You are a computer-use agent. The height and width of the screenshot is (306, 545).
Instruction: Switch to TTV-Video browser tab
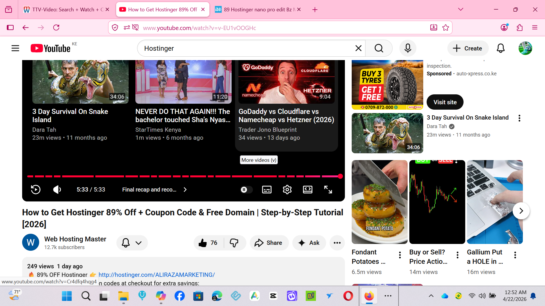click(x=63, y=10)
